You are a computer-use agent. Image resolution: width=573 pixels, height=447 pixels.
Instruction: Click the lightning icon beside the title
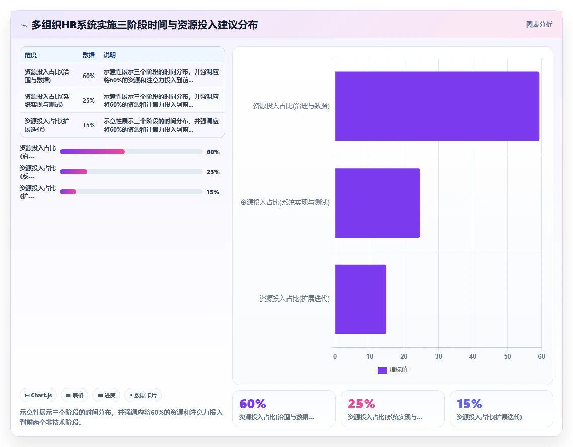coord(24,25)
